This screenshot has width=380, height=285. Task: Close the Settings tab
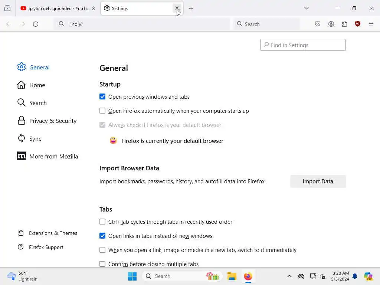[177, 9]
